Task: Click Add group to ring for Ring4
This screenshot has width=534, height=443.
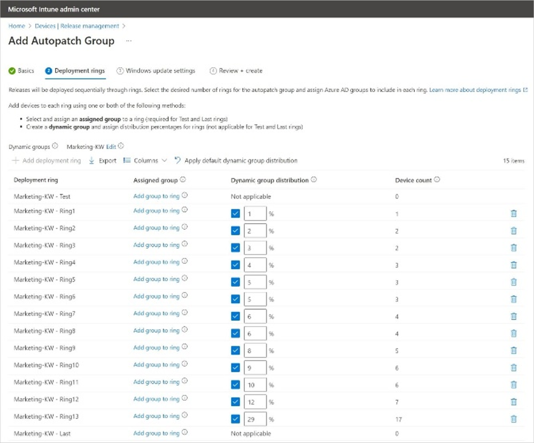Action: [156, 262]
